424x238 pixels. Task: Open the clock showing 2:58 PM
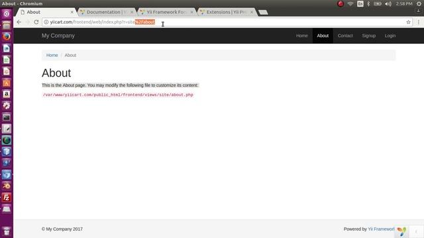404,4
